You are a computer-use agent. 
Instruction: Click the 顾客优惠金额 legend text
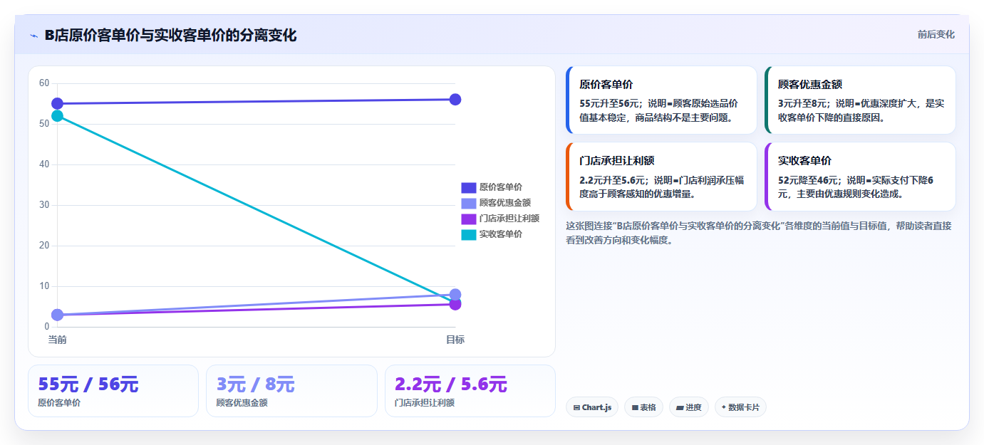click(505, 203)
